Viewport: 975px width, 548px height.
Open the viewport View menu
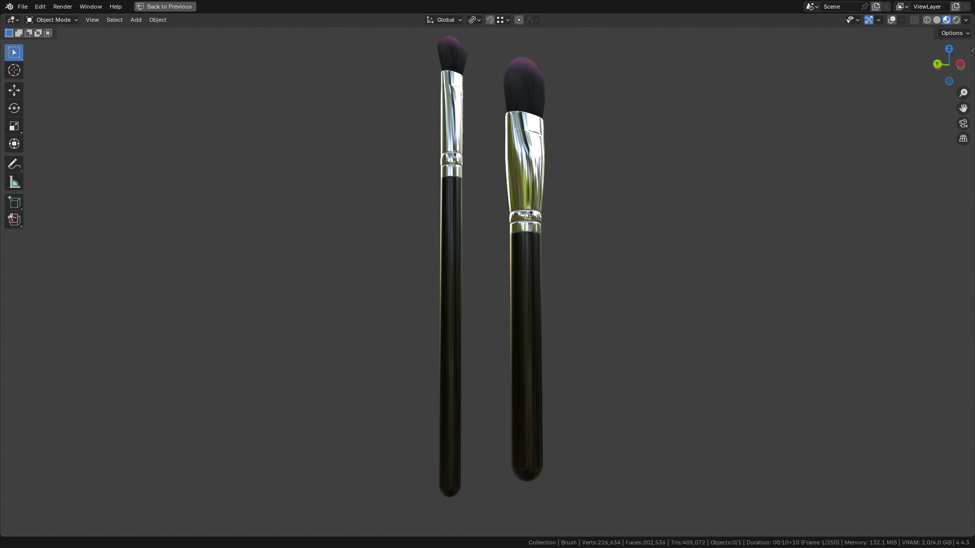coord(92,20)
